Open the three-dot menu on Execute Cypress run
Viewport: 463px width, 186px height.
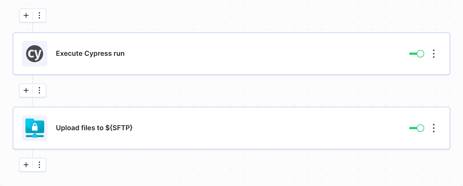pyautogui.click(x=434, y=54)
